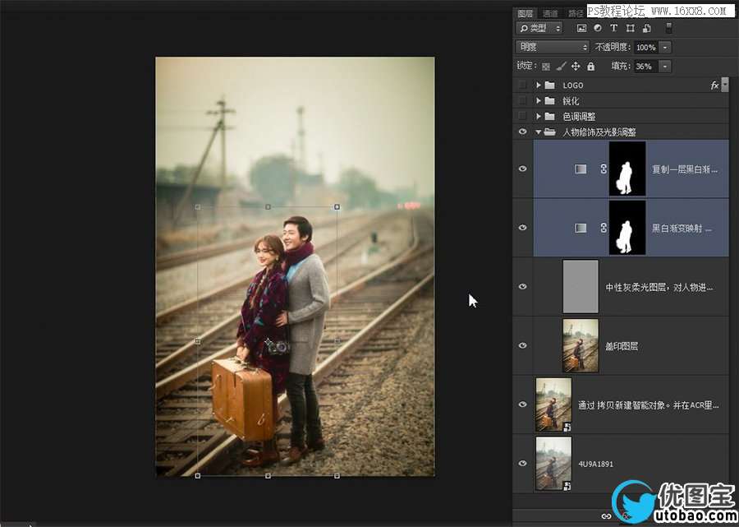Screen dimensions: 739x527
Task: Click the lock image pixels brush icon
Action: point(561,67)
